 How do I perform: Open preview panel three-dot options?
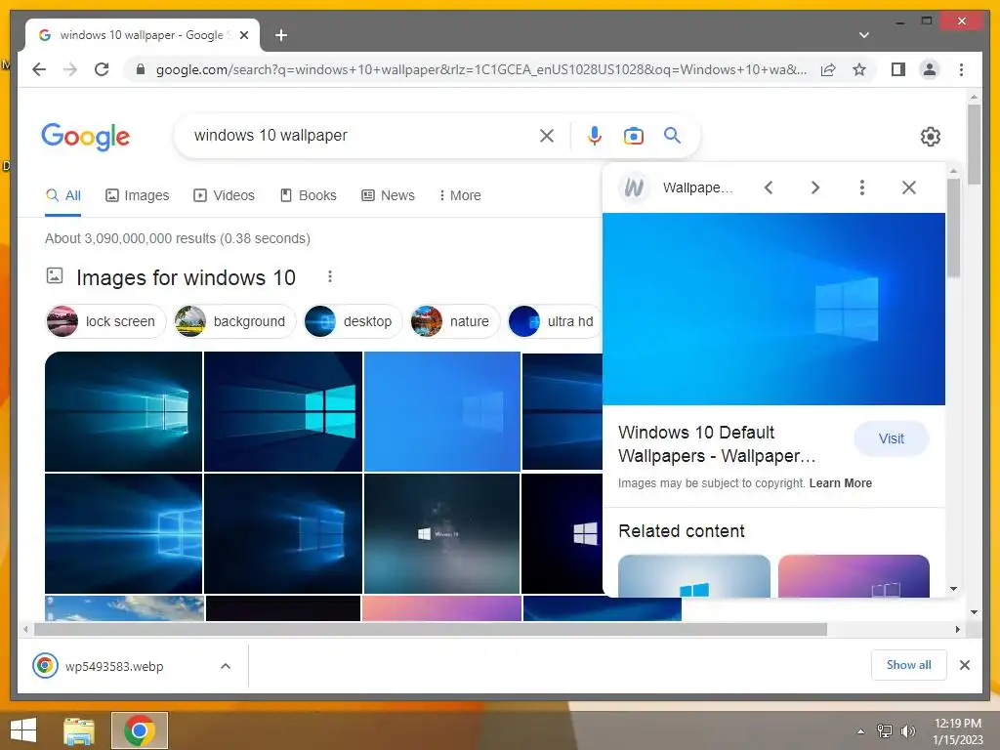point(861,187)
